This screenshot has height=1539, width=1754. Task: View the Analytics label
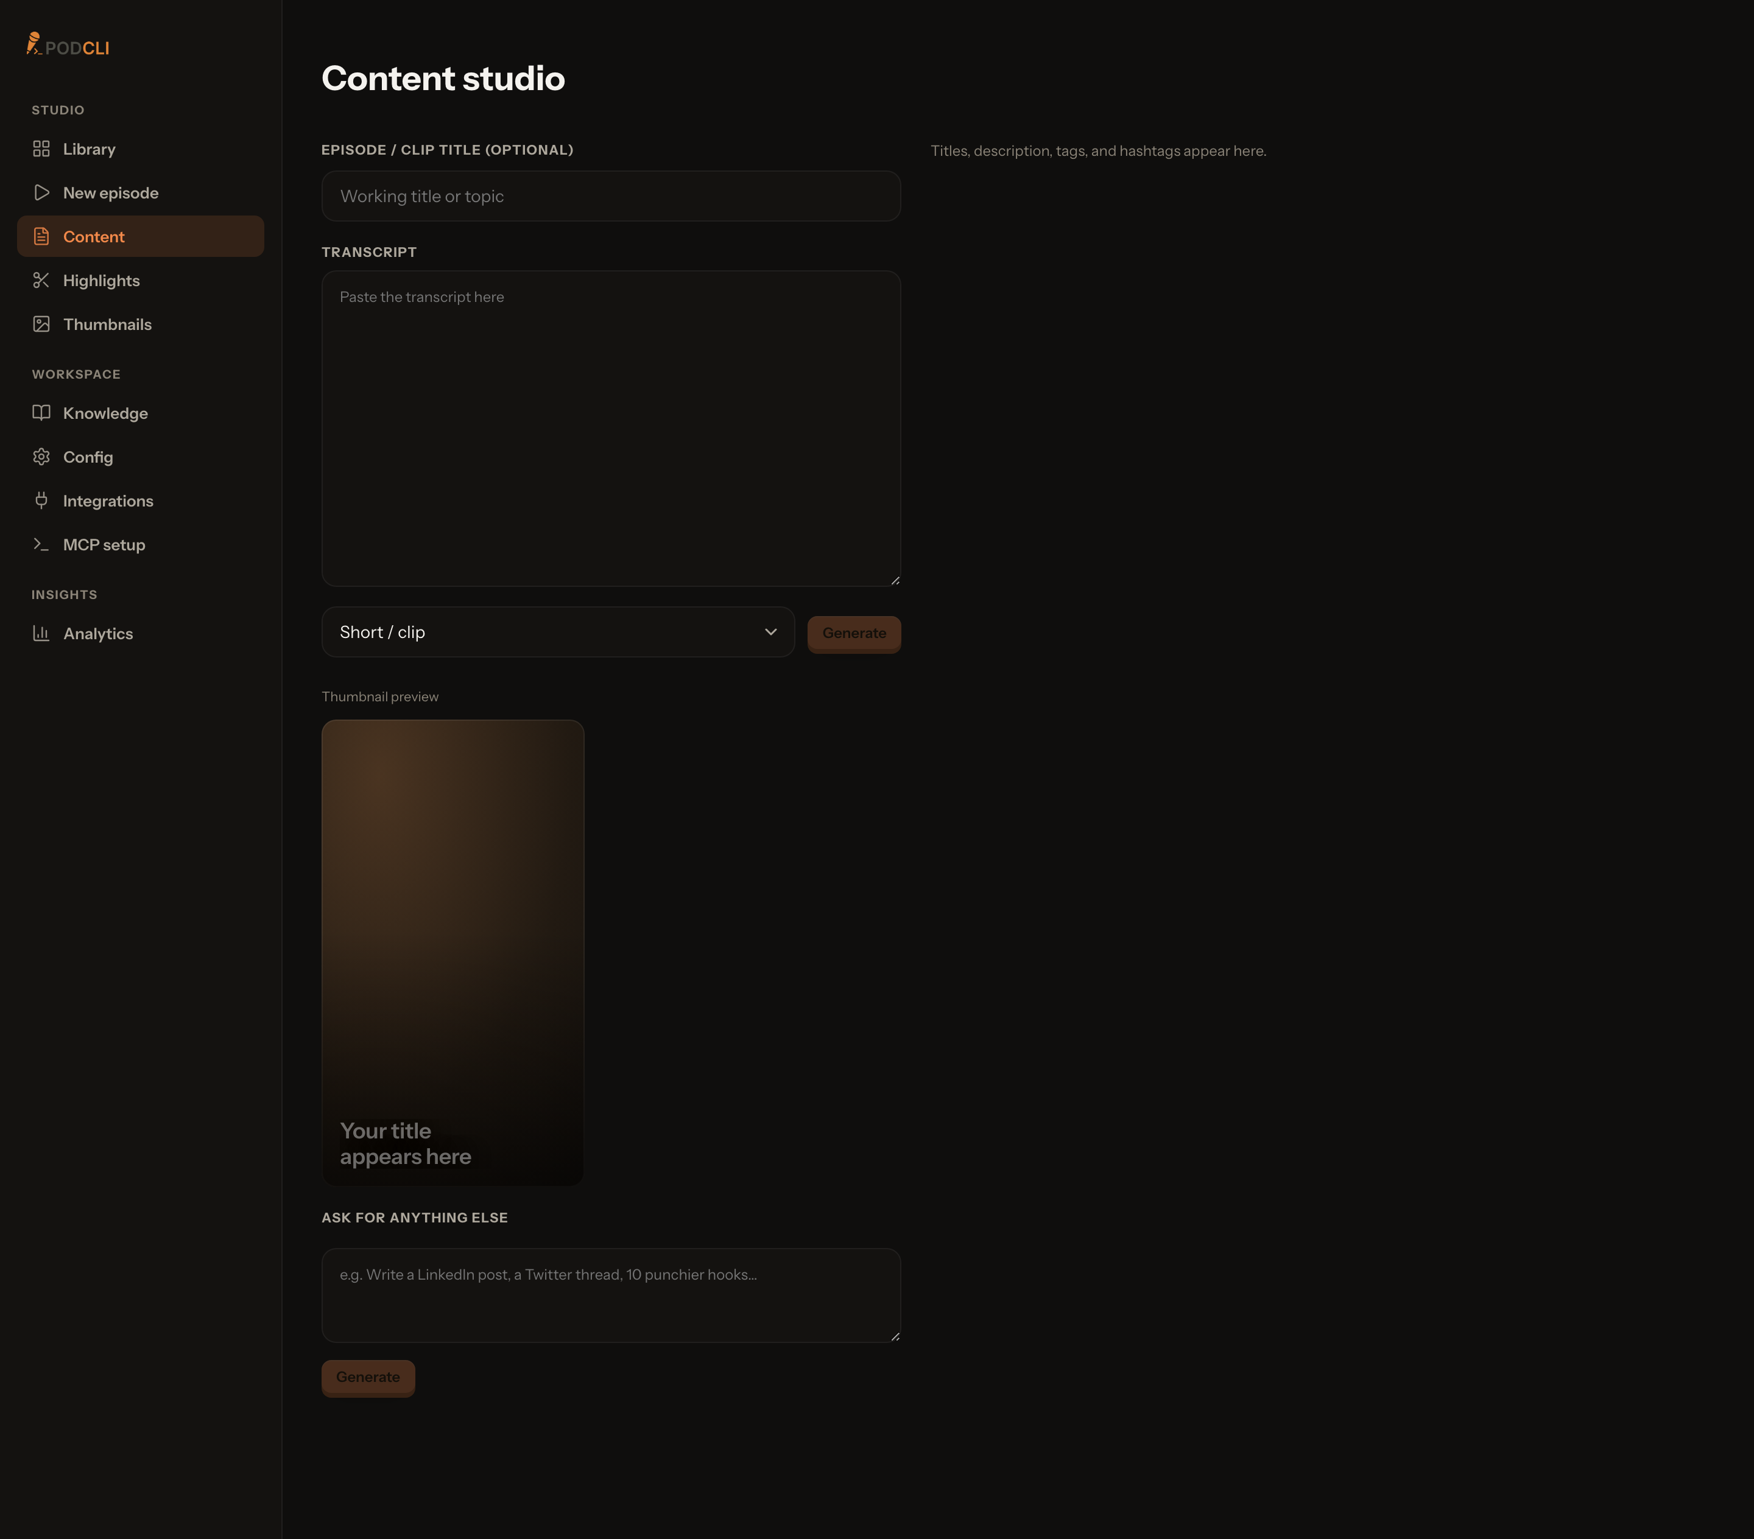tap(98, 634)
